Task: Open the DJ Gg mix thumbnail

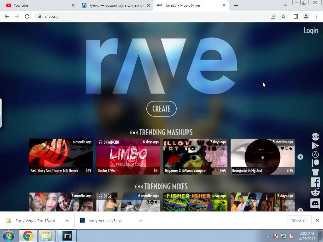Action: 128,202
